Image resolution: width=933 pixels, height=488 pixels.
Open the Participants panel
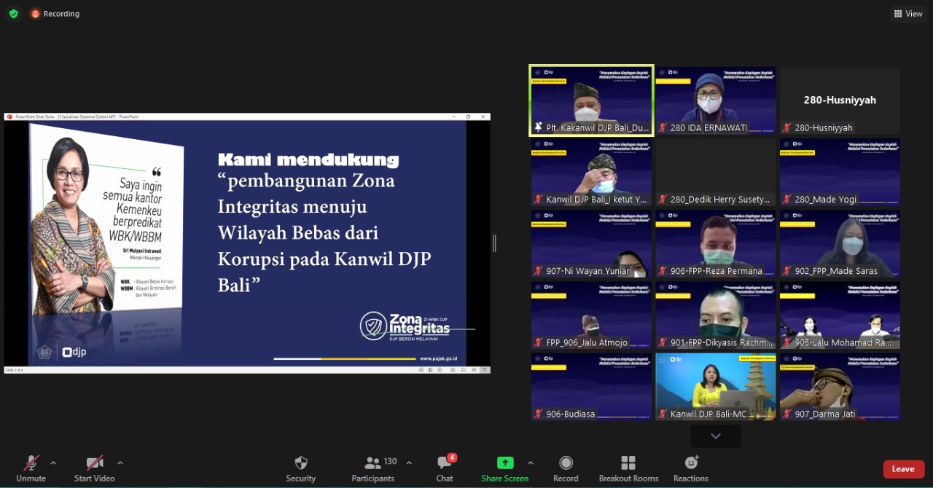tap(373, 463)
